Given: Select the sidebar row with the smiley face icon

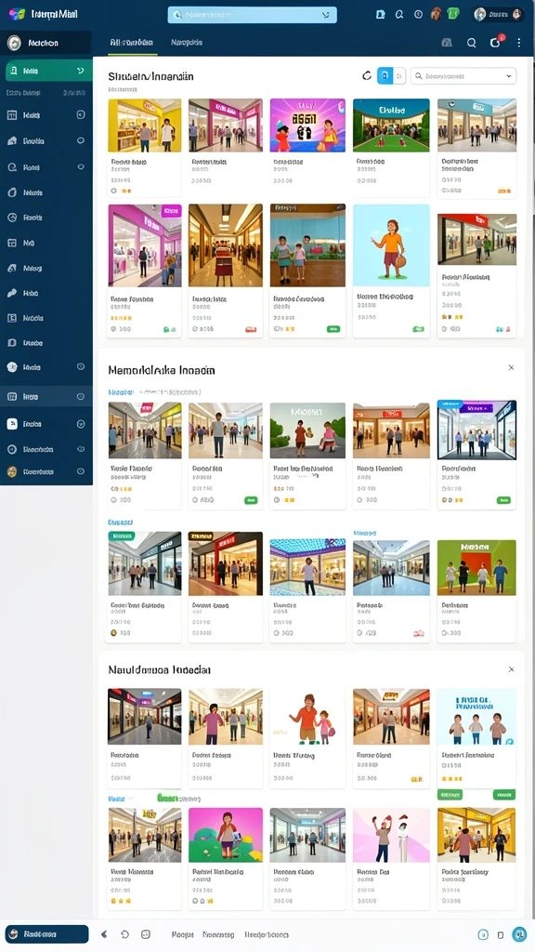Looking at the screenshot, I should pyautogui.click(x=46, y=218).
